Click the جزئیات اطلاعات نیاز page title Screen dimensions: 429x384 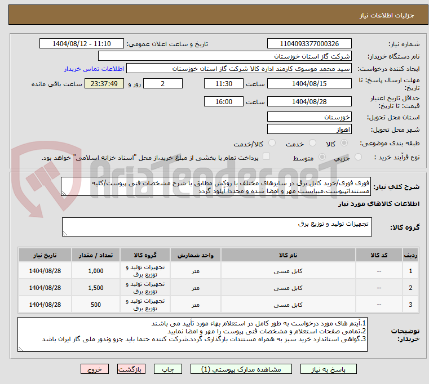click(x=387, y=15)
